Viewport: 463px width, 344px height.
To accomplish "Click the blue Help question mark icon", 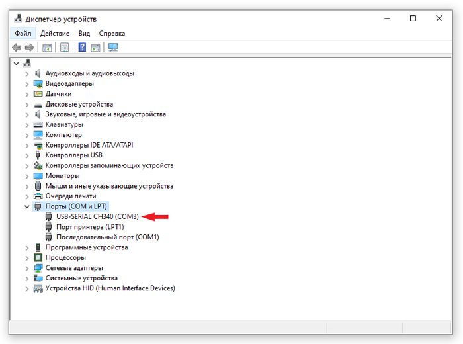I will [x=82, y=47].
